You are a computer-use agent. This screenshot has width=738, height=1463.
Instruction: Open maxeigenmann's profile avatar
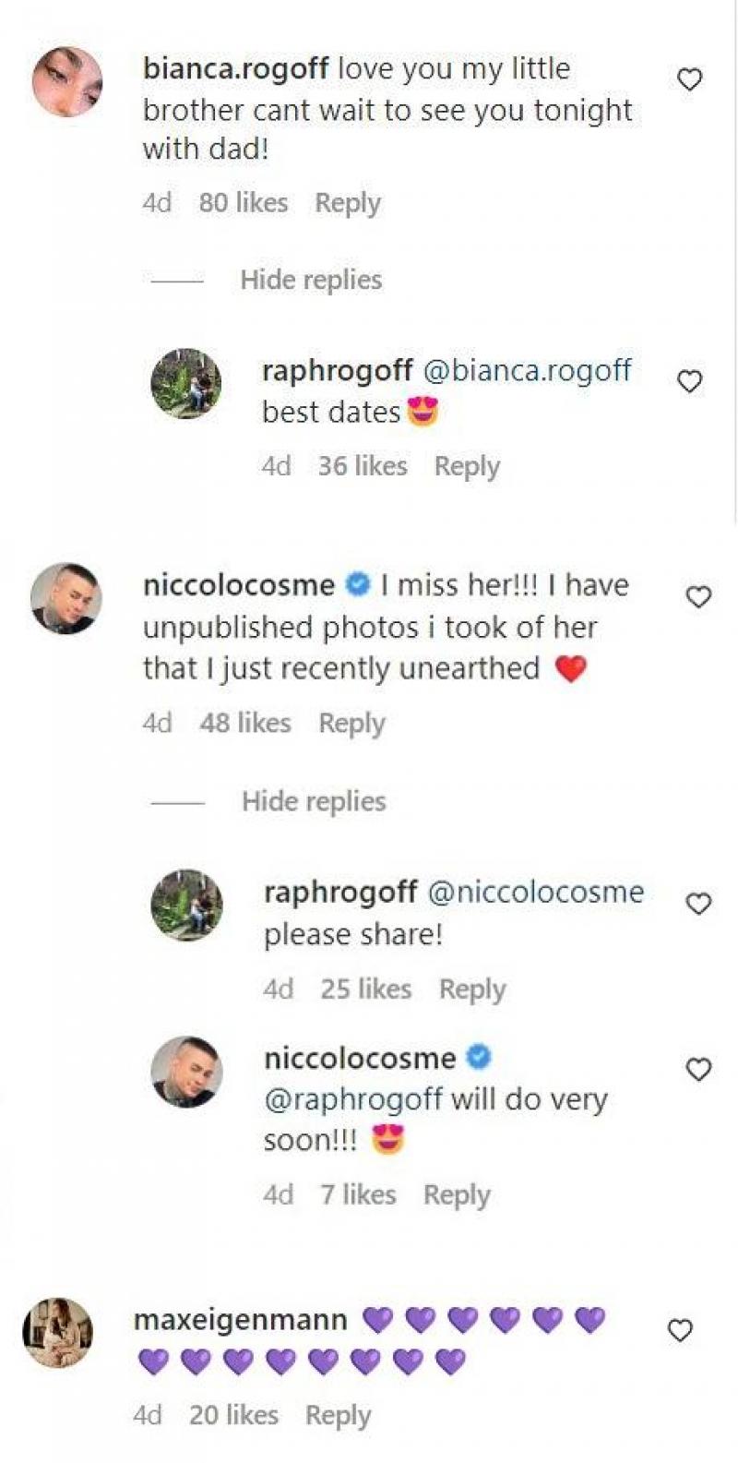point(58,1332)
